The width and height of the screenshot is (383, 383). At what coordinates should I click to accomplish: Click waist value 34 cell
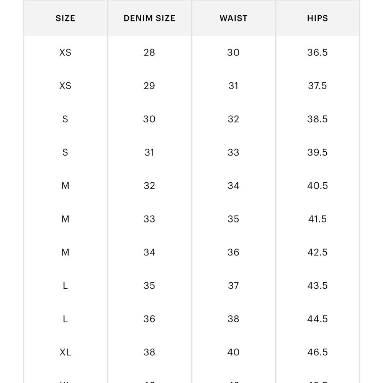233,186
